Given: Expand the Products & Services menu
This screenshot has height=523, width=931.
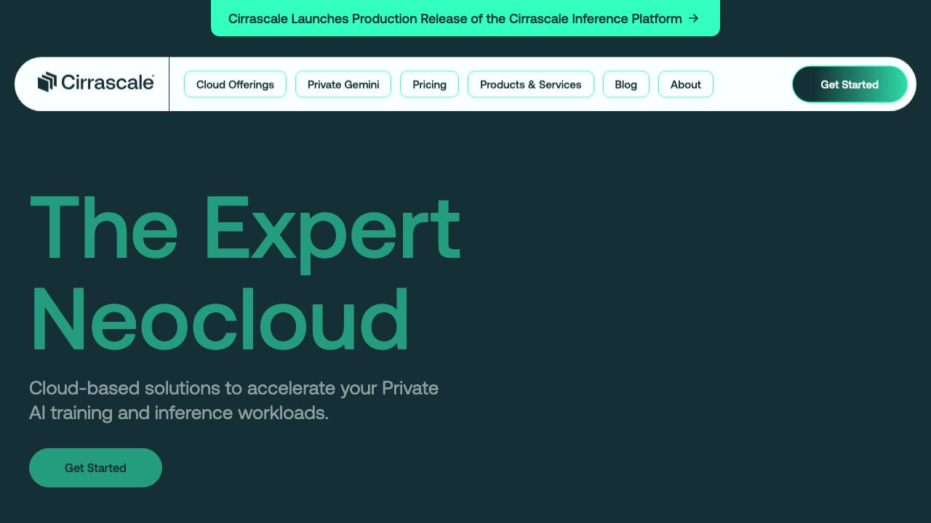Looking at the screenshot, I should point(531,84).
